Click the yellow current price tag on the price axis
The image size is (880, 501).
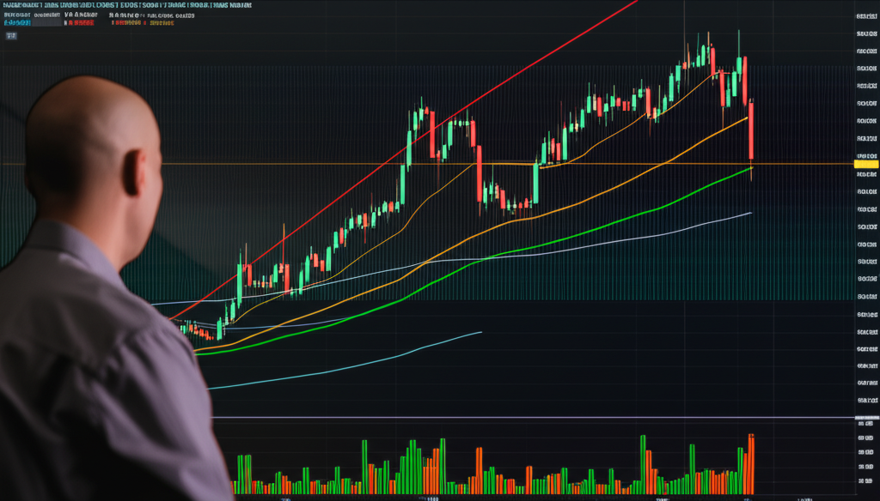point(865,163)
